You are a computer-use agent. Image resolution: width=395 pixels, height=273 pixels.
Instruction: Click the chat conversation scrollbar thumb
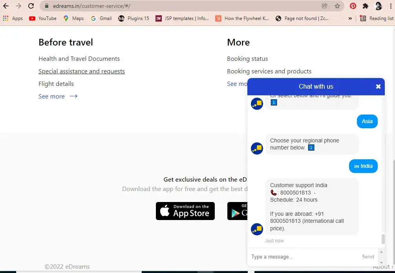[383, 239]
